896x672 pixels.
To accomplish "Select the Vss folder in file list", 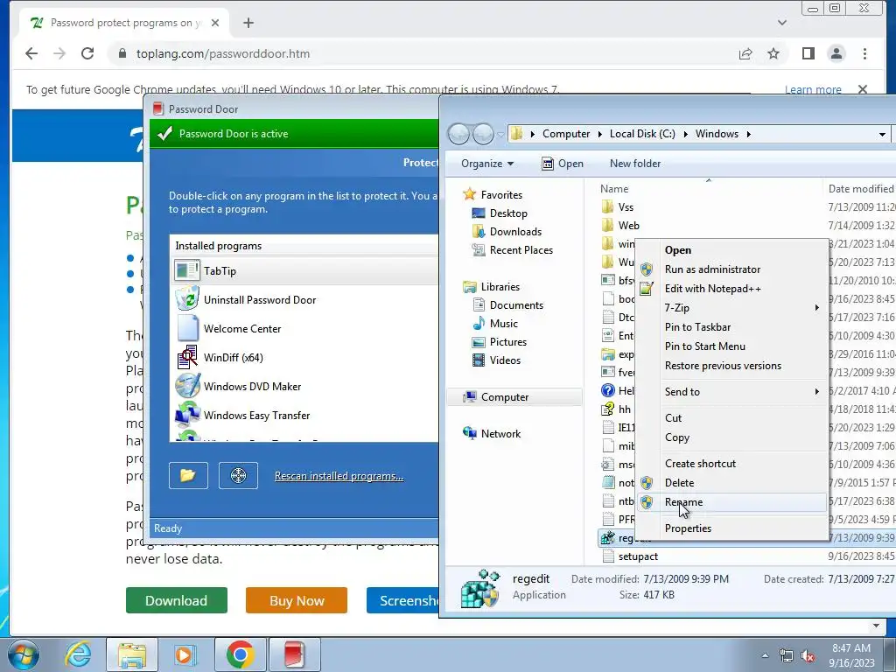I will [618, 207].
